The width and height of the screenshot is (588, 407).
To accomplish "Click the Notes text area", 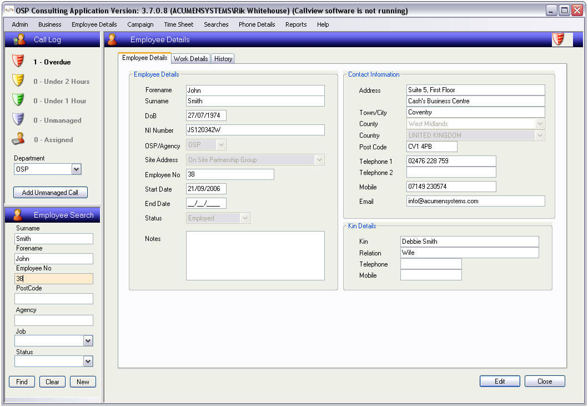I will (x=255, y=255).
